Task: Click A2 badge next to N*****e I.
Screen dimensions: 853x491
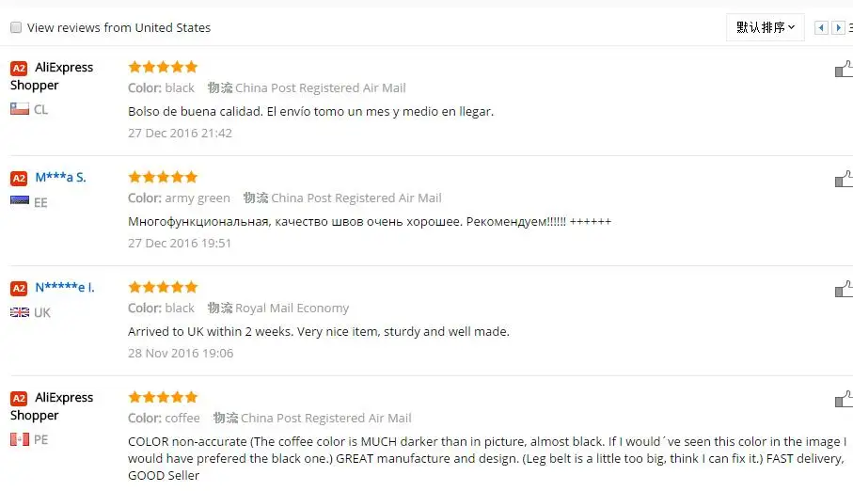Action: pyautogui.click(x=19, y=288)
